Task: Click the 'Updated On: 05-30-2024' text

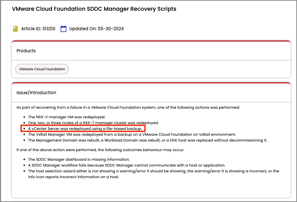Action: 96,29
